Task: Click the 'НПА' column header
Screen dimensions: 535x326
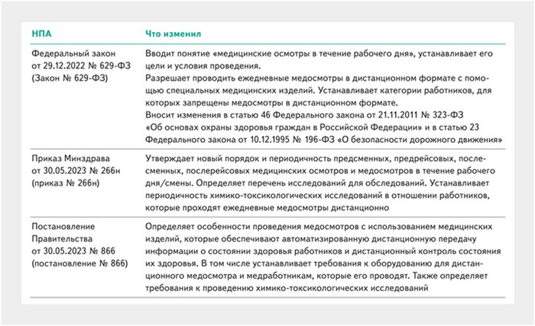Action: pyautogui.click(x=41, y=34)
